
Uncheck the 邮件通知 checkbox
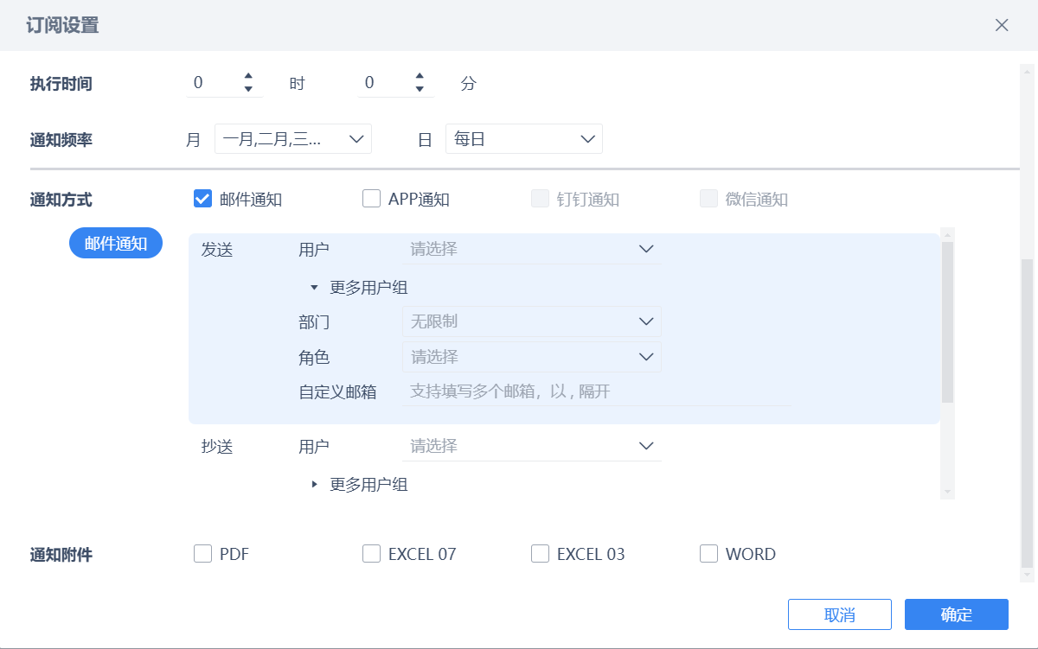(202, 200)
